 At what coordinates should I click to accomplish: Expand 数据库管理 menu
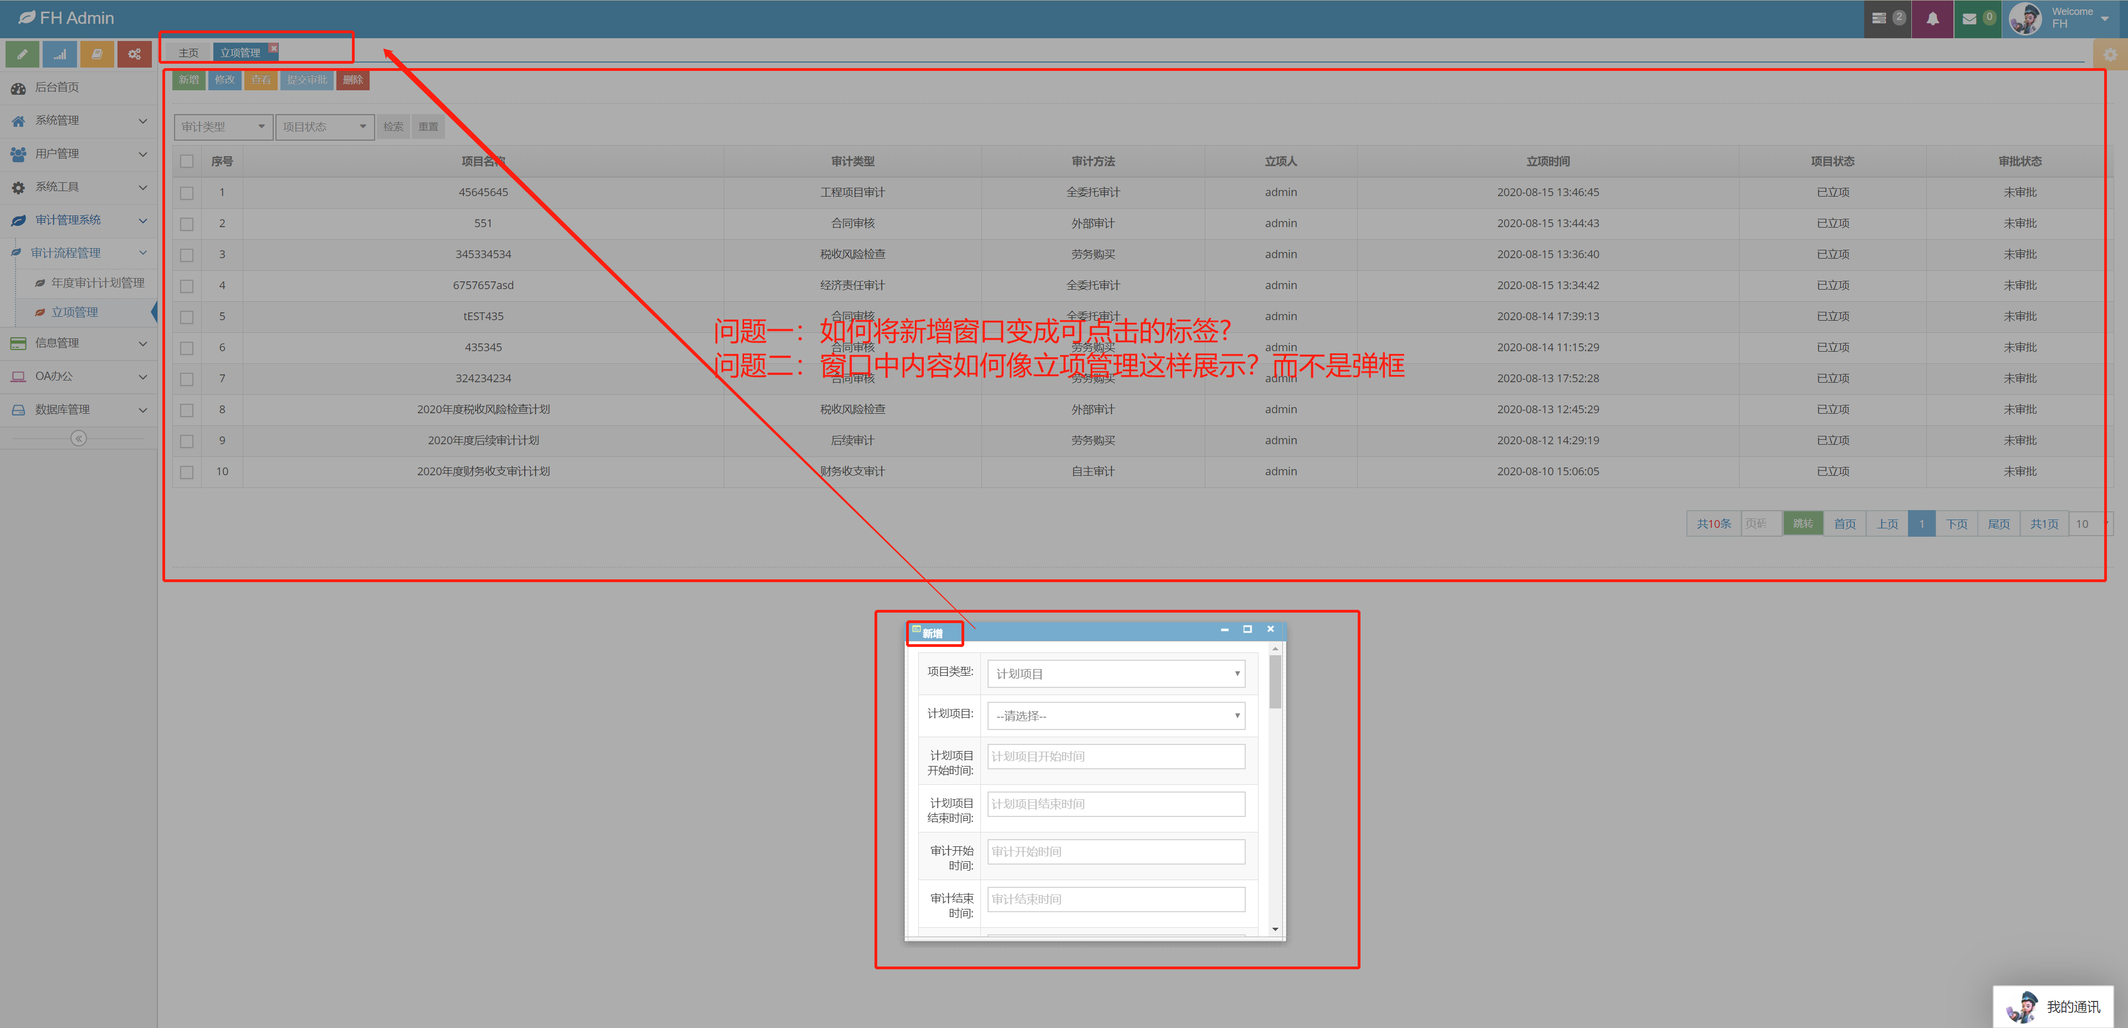(x=79, y=409)
